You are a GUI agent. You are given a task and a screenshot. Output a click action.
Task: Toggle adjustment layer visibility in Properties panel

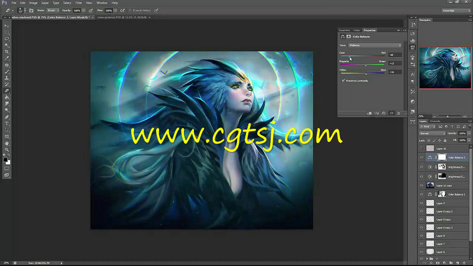point(391,113)
